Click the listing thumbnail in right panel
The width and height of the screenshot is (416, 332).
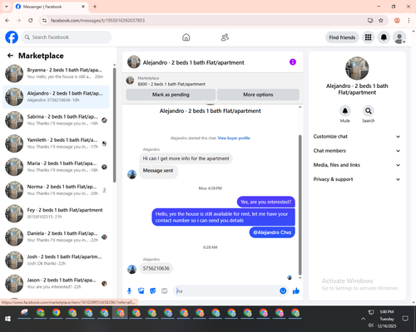(357, 68)
